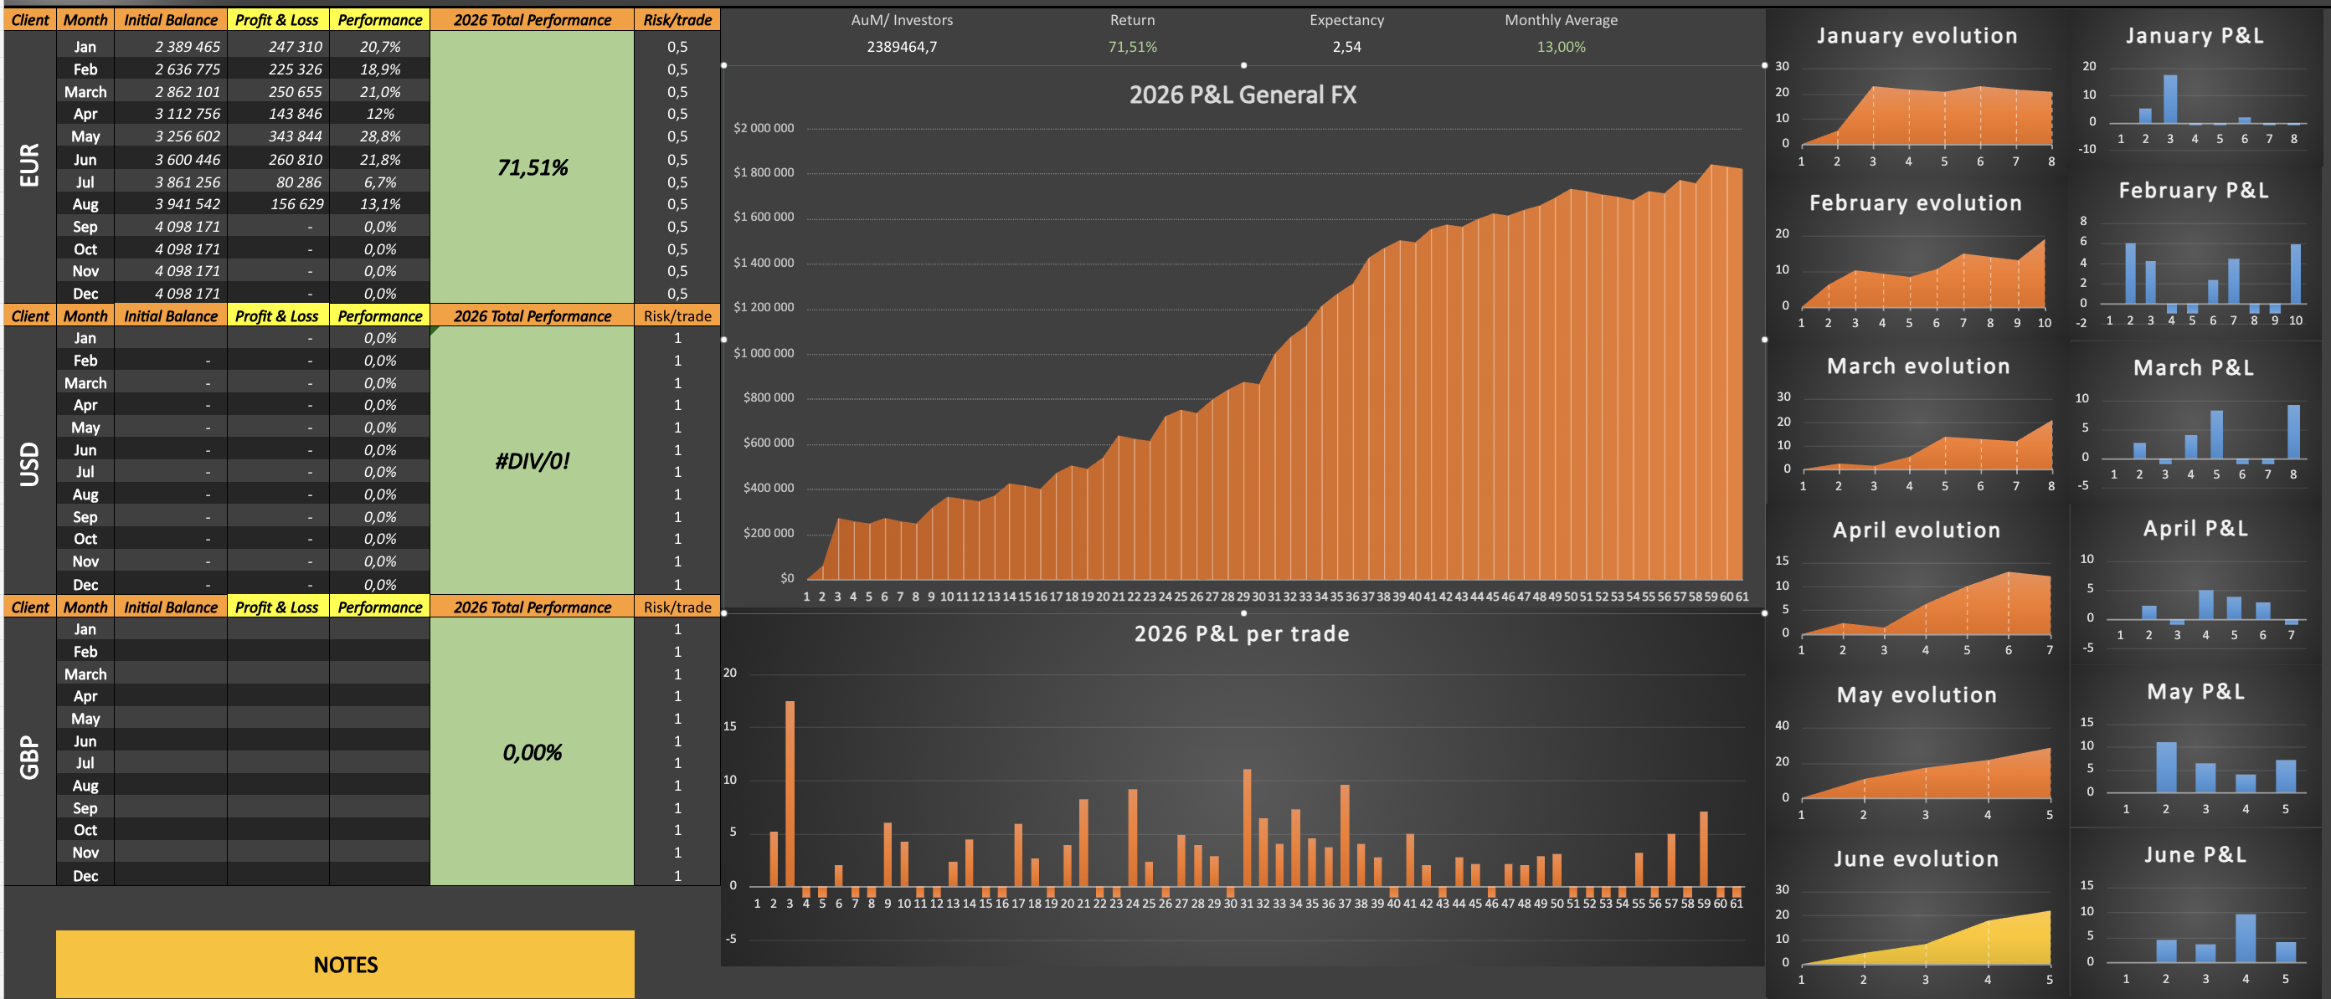Select the February evolution chart
This screenshot has width=2331, height=999.
pos(1916,258)
